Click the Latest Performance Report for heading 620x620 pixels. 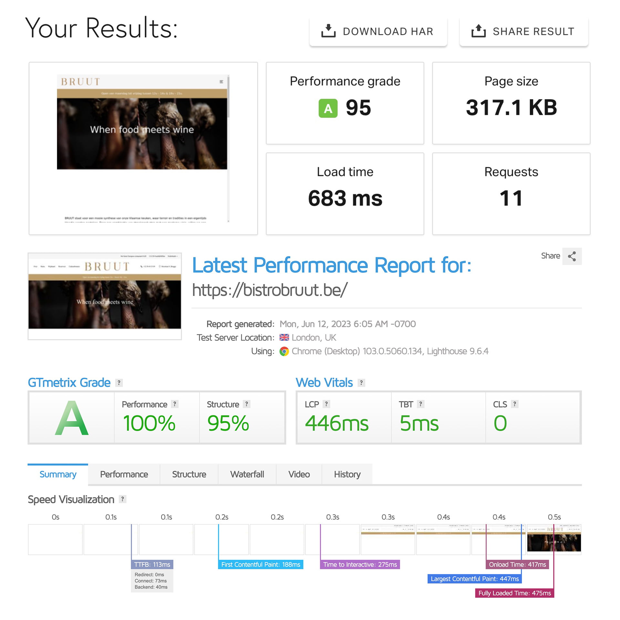click(x=332, y=265)
